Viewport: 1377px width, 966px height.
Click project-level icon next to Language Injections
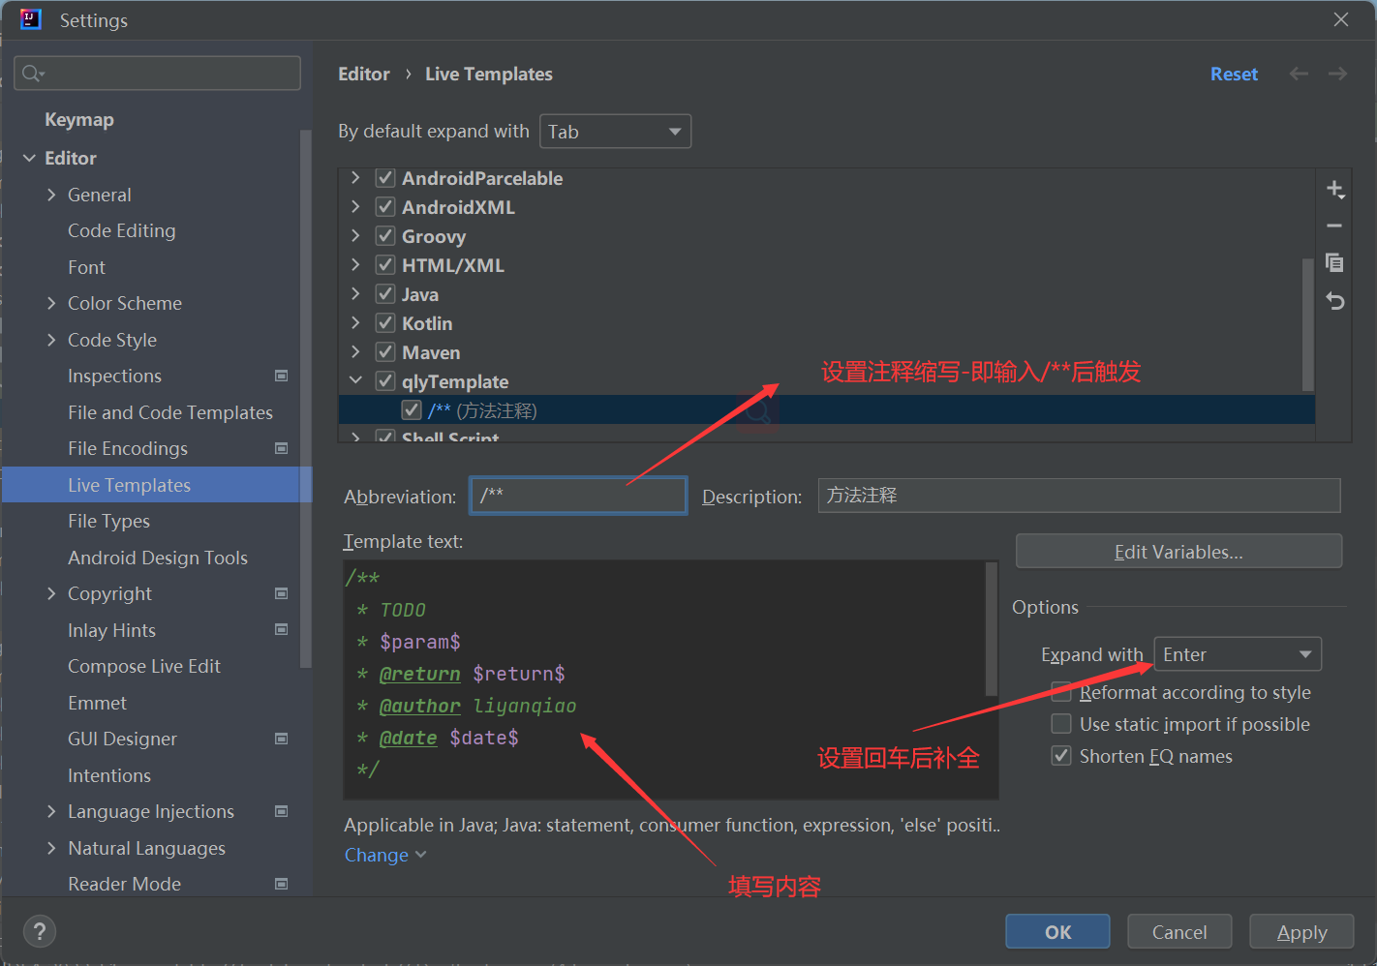coord(282,811)
